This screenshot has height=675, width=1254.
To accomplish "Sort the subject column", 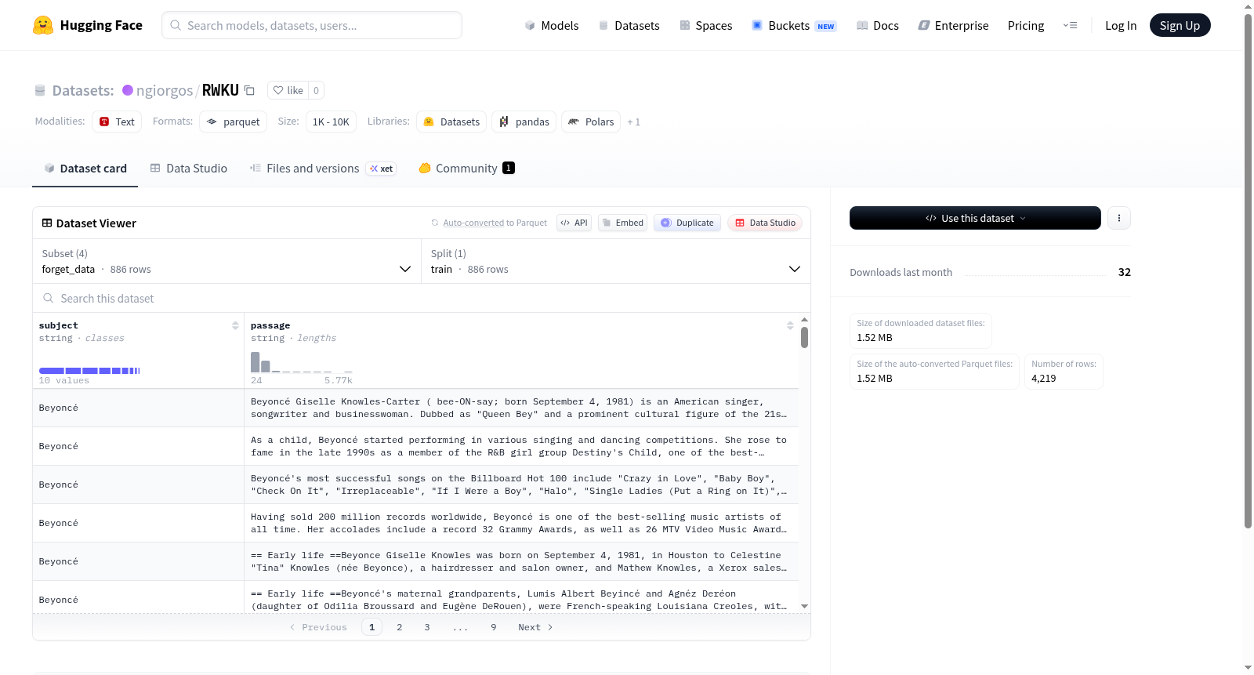I will 235,325.
